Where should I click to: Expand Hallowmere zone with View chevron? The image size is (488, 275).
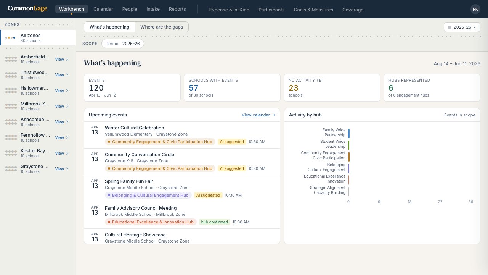pos(62,91)
